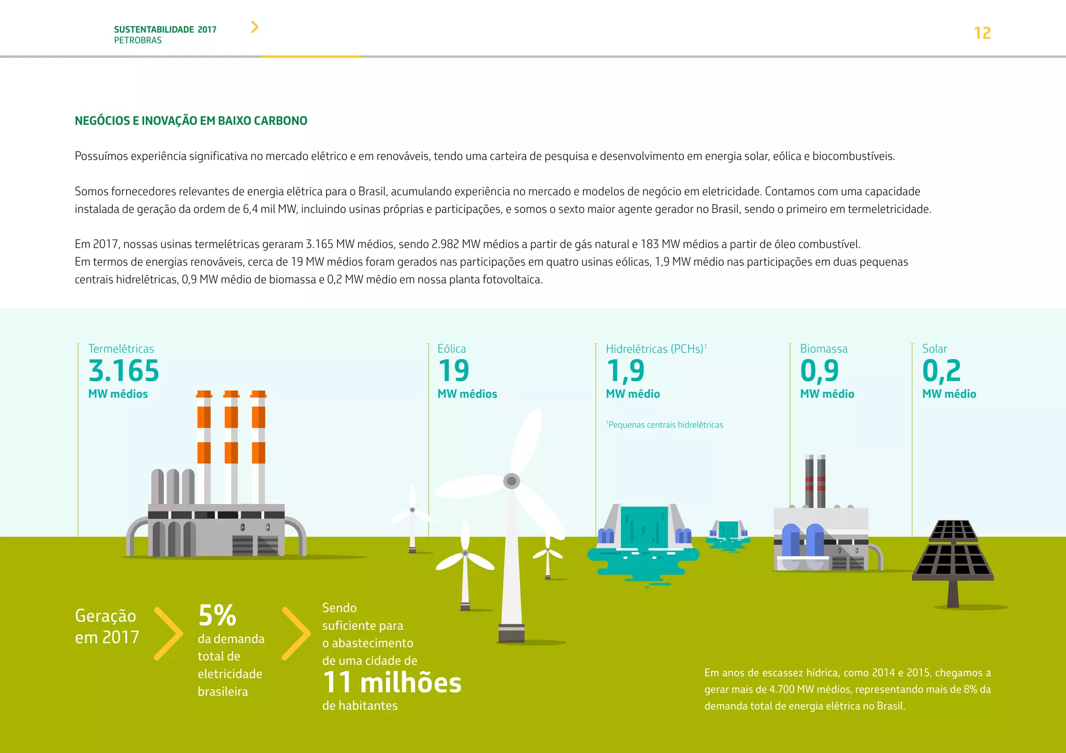The width and height of the screenshot is (1066, 753).
Task: Click the '19' MW médios value
Action: [x=453, y=371]
